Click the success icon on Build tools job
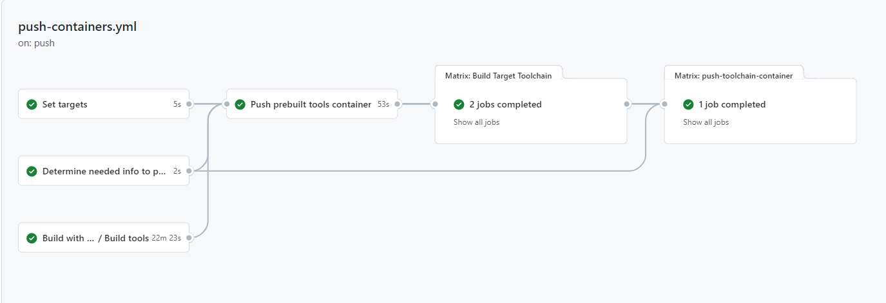Image resolution: width=886 pixels, height=303 pixels. pos(32,238)
